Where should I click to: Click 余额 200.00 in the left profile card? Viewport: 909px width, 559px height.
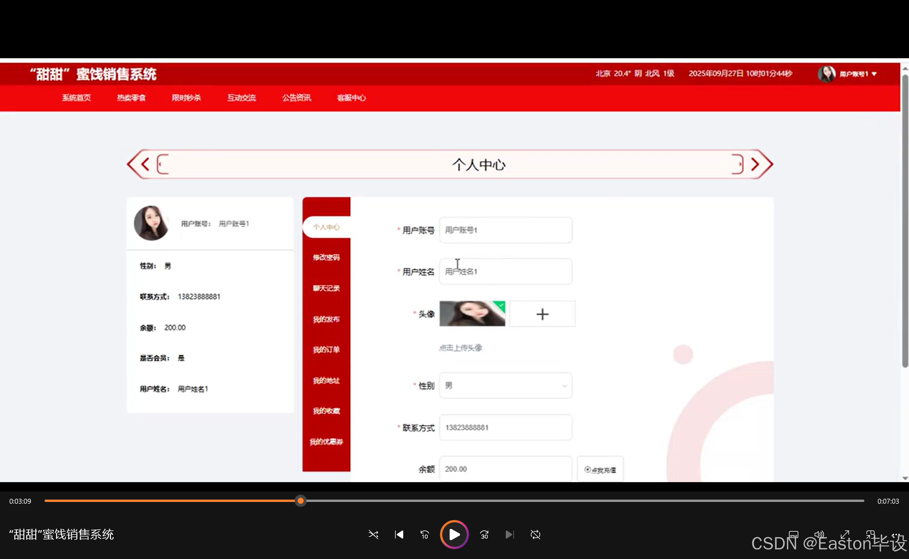click(x=175, y=328)
